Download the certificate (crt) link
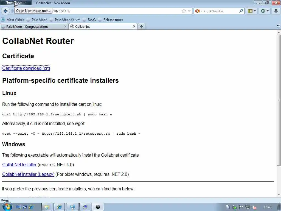The image size is (281, 211). point(26,68)
